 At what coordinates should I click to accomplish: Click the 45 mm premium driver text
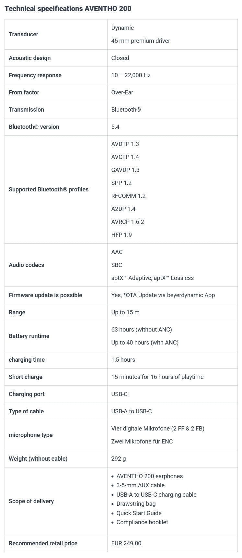tap(141, 41)
